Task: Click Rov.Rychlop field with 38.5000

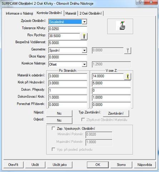Action: [64, 36]
